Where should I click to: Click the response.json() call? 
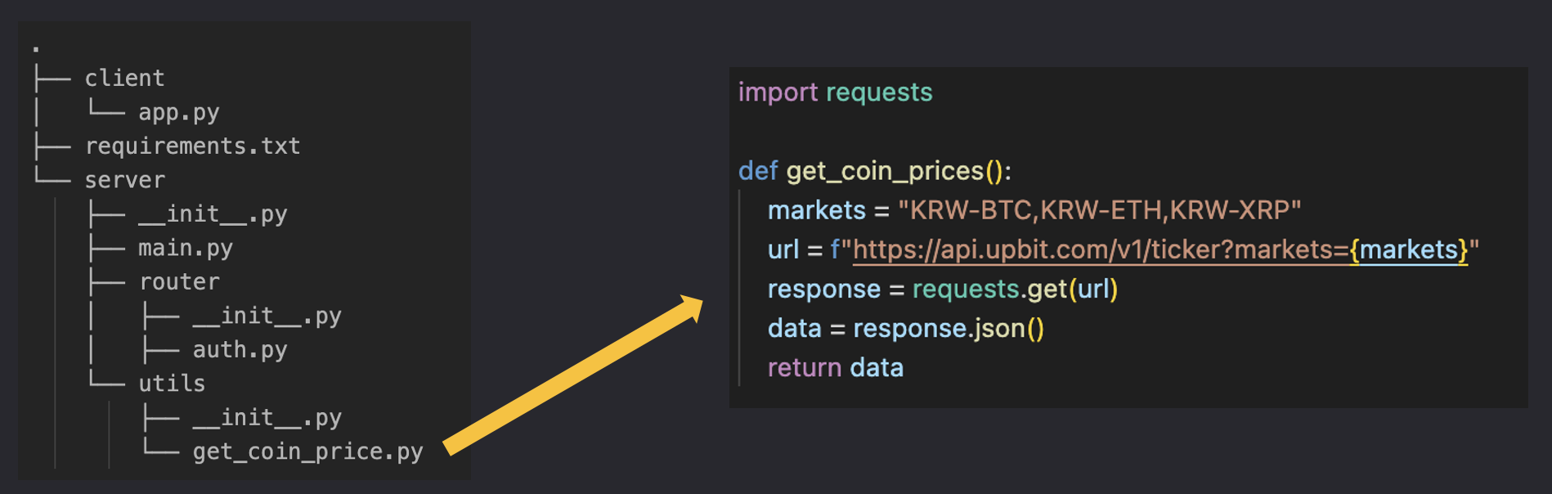coord(949,328)
